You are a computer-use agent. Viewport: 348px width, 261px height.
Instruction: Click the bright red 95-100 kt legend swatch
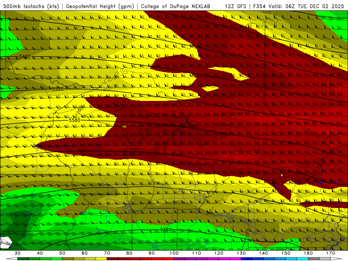click(x=168, y=259)
